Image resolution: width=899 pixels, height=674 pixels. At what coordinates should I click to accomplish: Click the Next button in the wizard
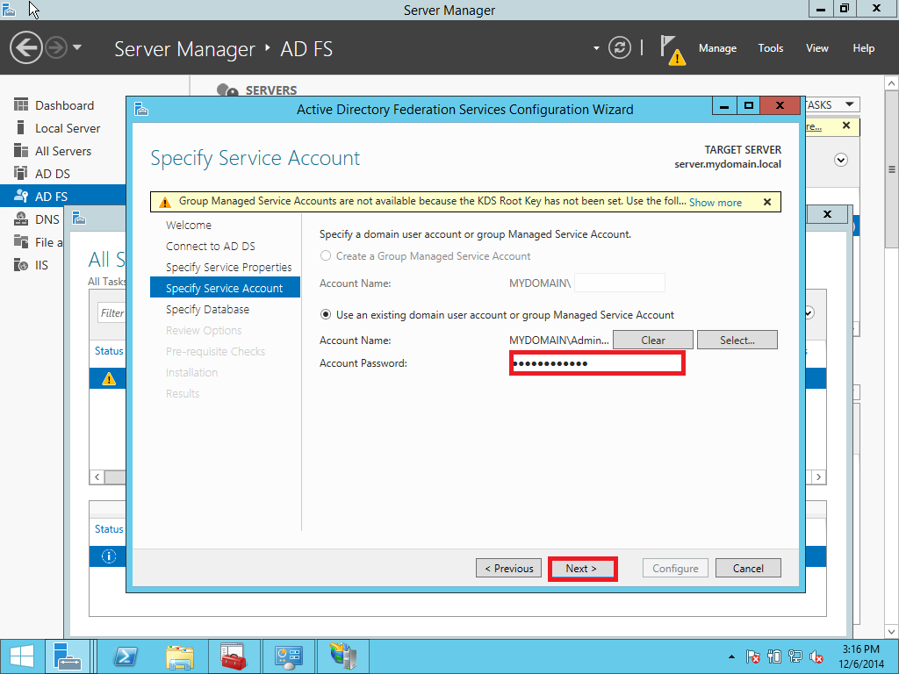tap(582, 568)
